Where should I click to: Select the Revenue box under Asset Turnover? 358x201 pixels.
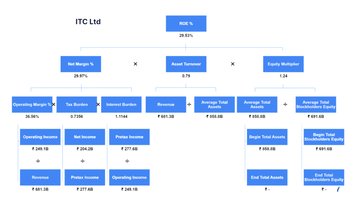[166, 104]
